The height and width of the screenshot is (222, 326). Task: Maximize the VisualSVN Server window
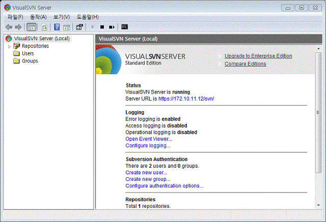pos(302,8)
